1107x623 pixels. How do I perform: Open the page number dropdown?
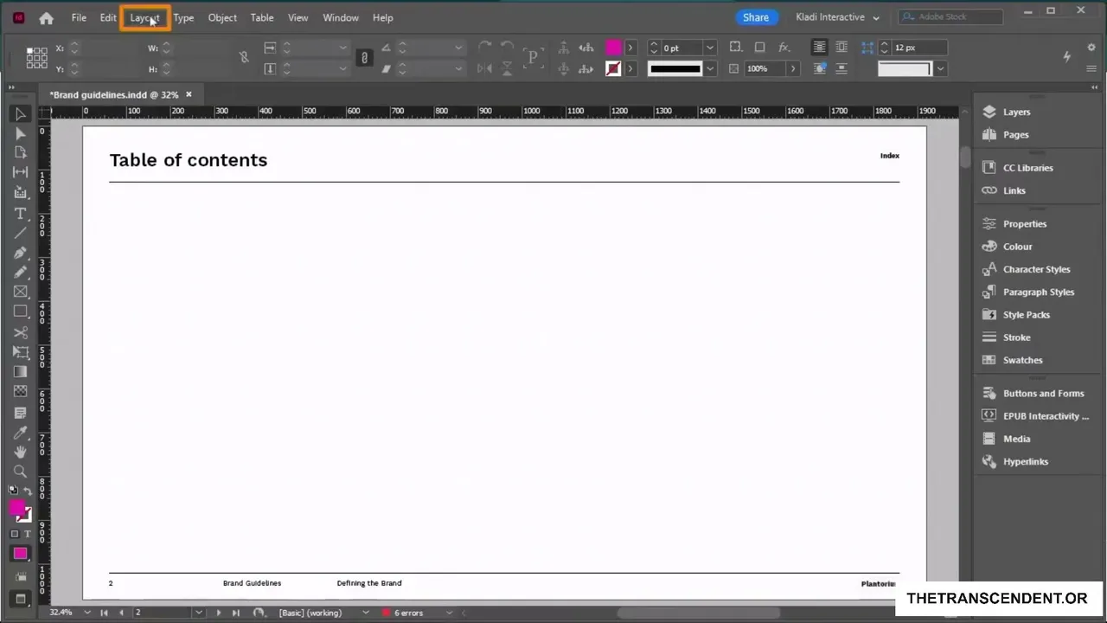pyautogui.click(x=199, y=613)
